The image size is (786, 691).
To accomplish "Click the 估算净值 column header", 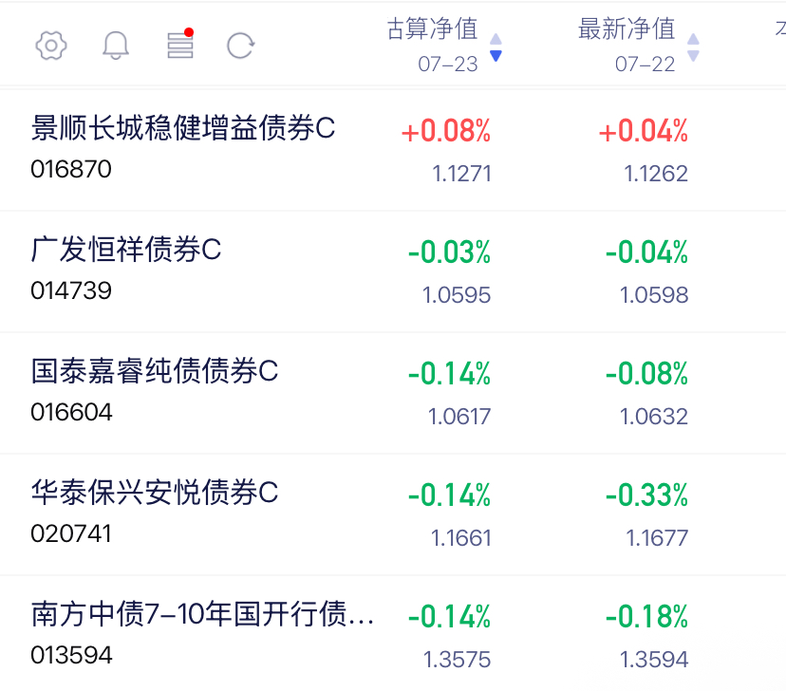I will (x=432, y=28).
